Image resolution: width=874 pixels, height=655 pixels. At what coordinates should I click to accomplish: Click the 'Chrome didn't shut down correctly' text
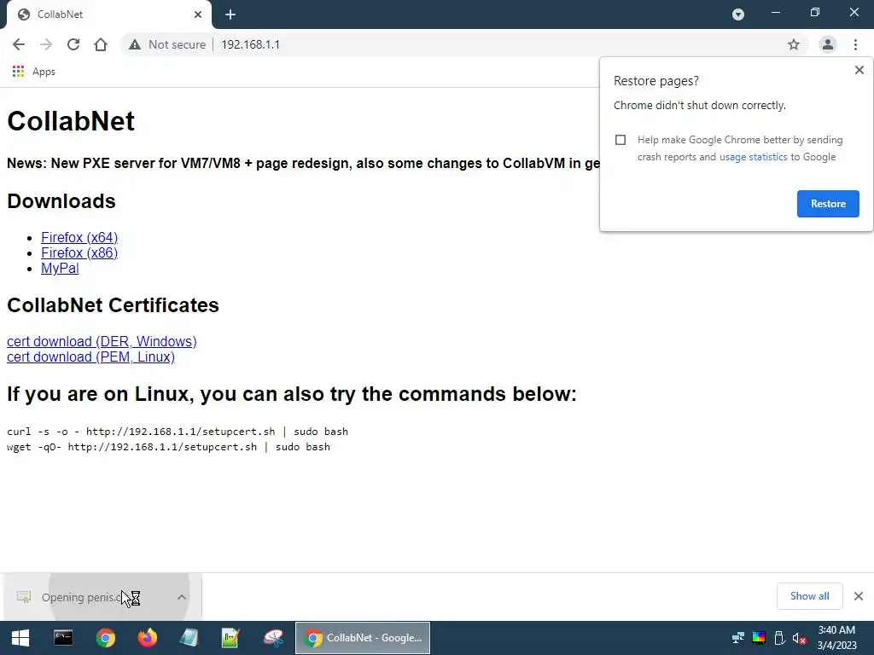[700, 105]
